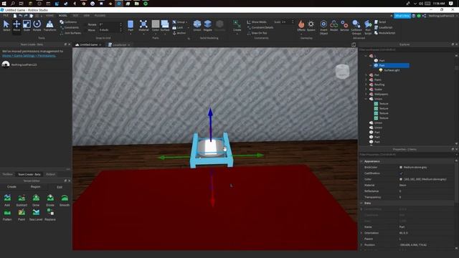Viewport: 459px width, 258px height.
Task: Negate the selected part
Action: point(207,26)
